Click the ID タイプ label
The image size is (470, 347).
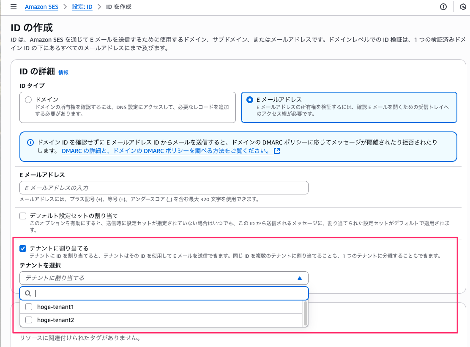pyautogui.click(x=32, y=86)
